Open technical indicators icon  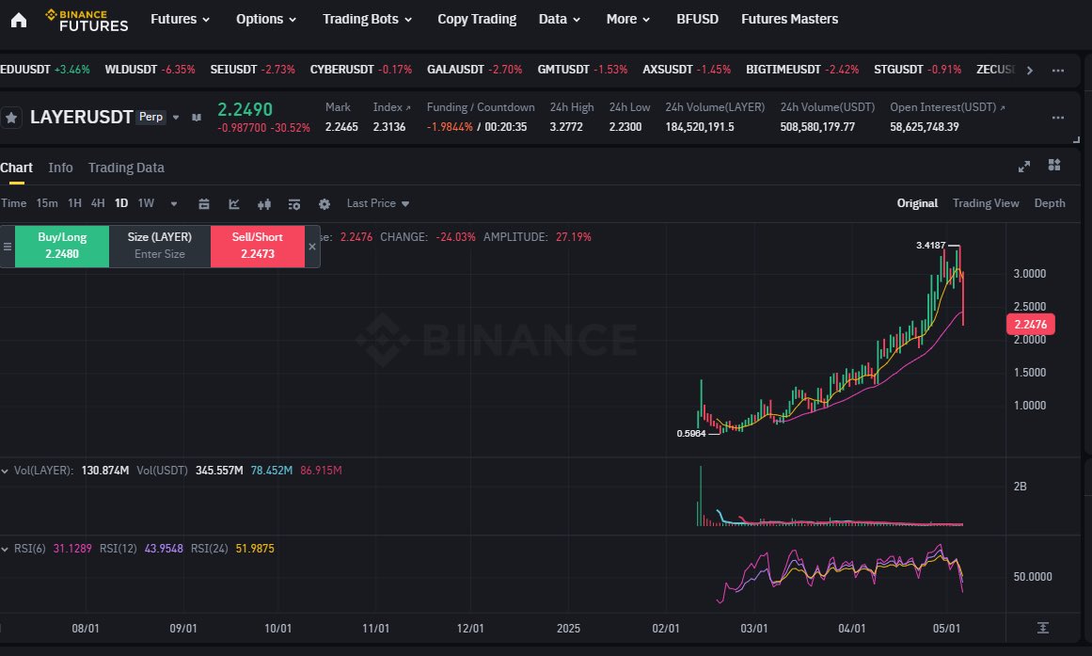click(x=293, y=203)
